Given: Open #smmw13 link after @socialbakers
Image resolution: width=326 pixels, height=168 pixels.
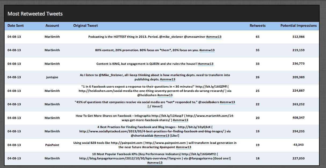Looking at the screenshot, I should tap(227, 102).
